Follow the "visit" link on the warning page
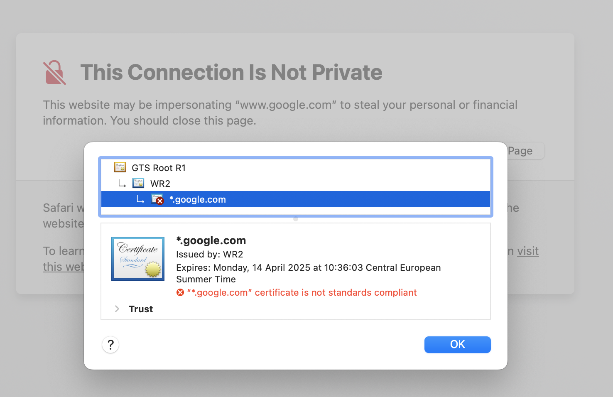 (x=528, y=251)
